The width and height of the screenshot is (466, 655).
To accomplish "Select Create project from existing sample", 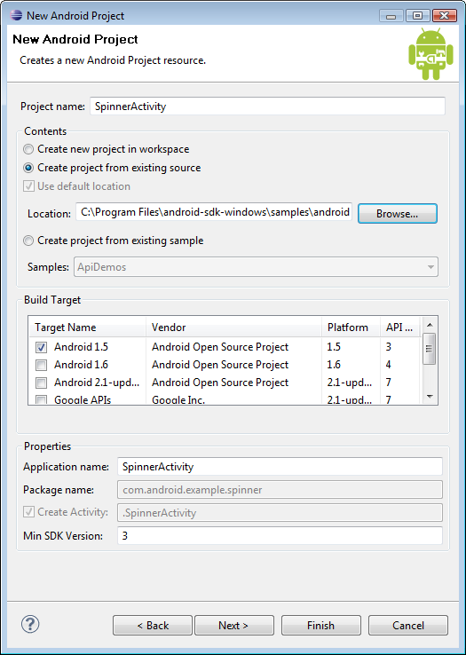I will click(28, 241).
